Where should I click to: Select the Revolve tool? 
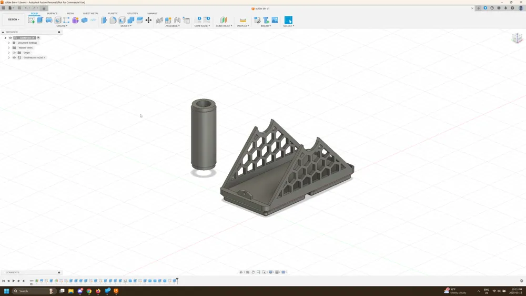[49, 20]
